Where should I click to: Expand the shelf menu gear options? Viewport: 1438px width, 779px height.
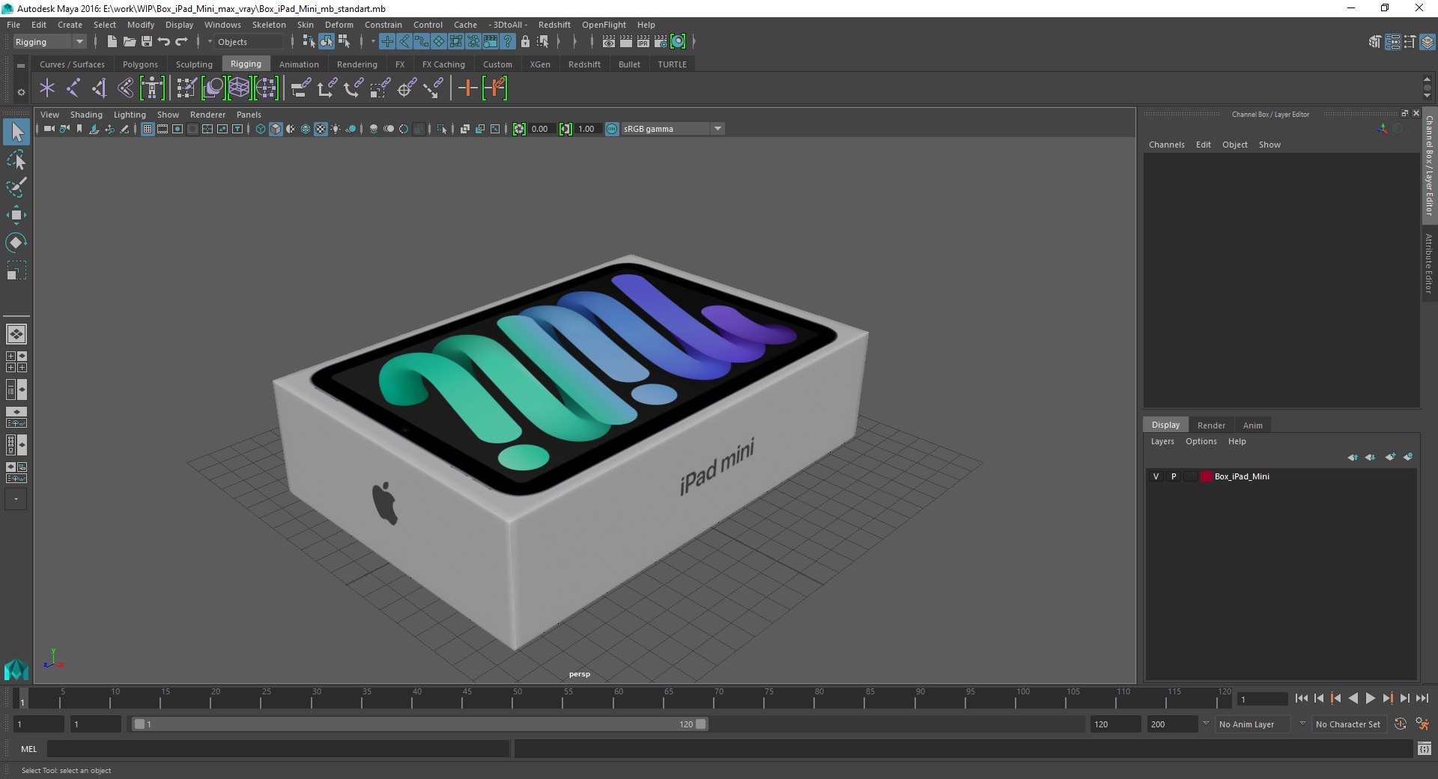pos(21,92)
